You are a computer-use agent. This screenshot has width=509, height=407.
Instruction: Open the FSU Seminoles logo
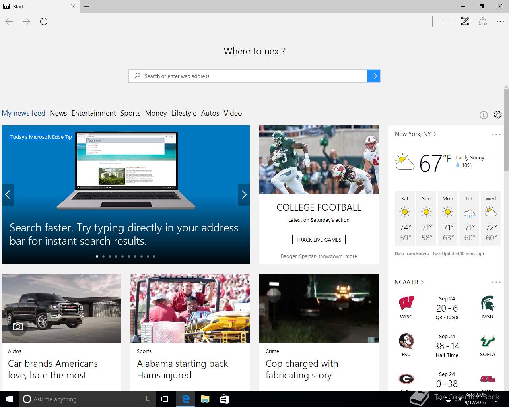[x=406, y=341]
